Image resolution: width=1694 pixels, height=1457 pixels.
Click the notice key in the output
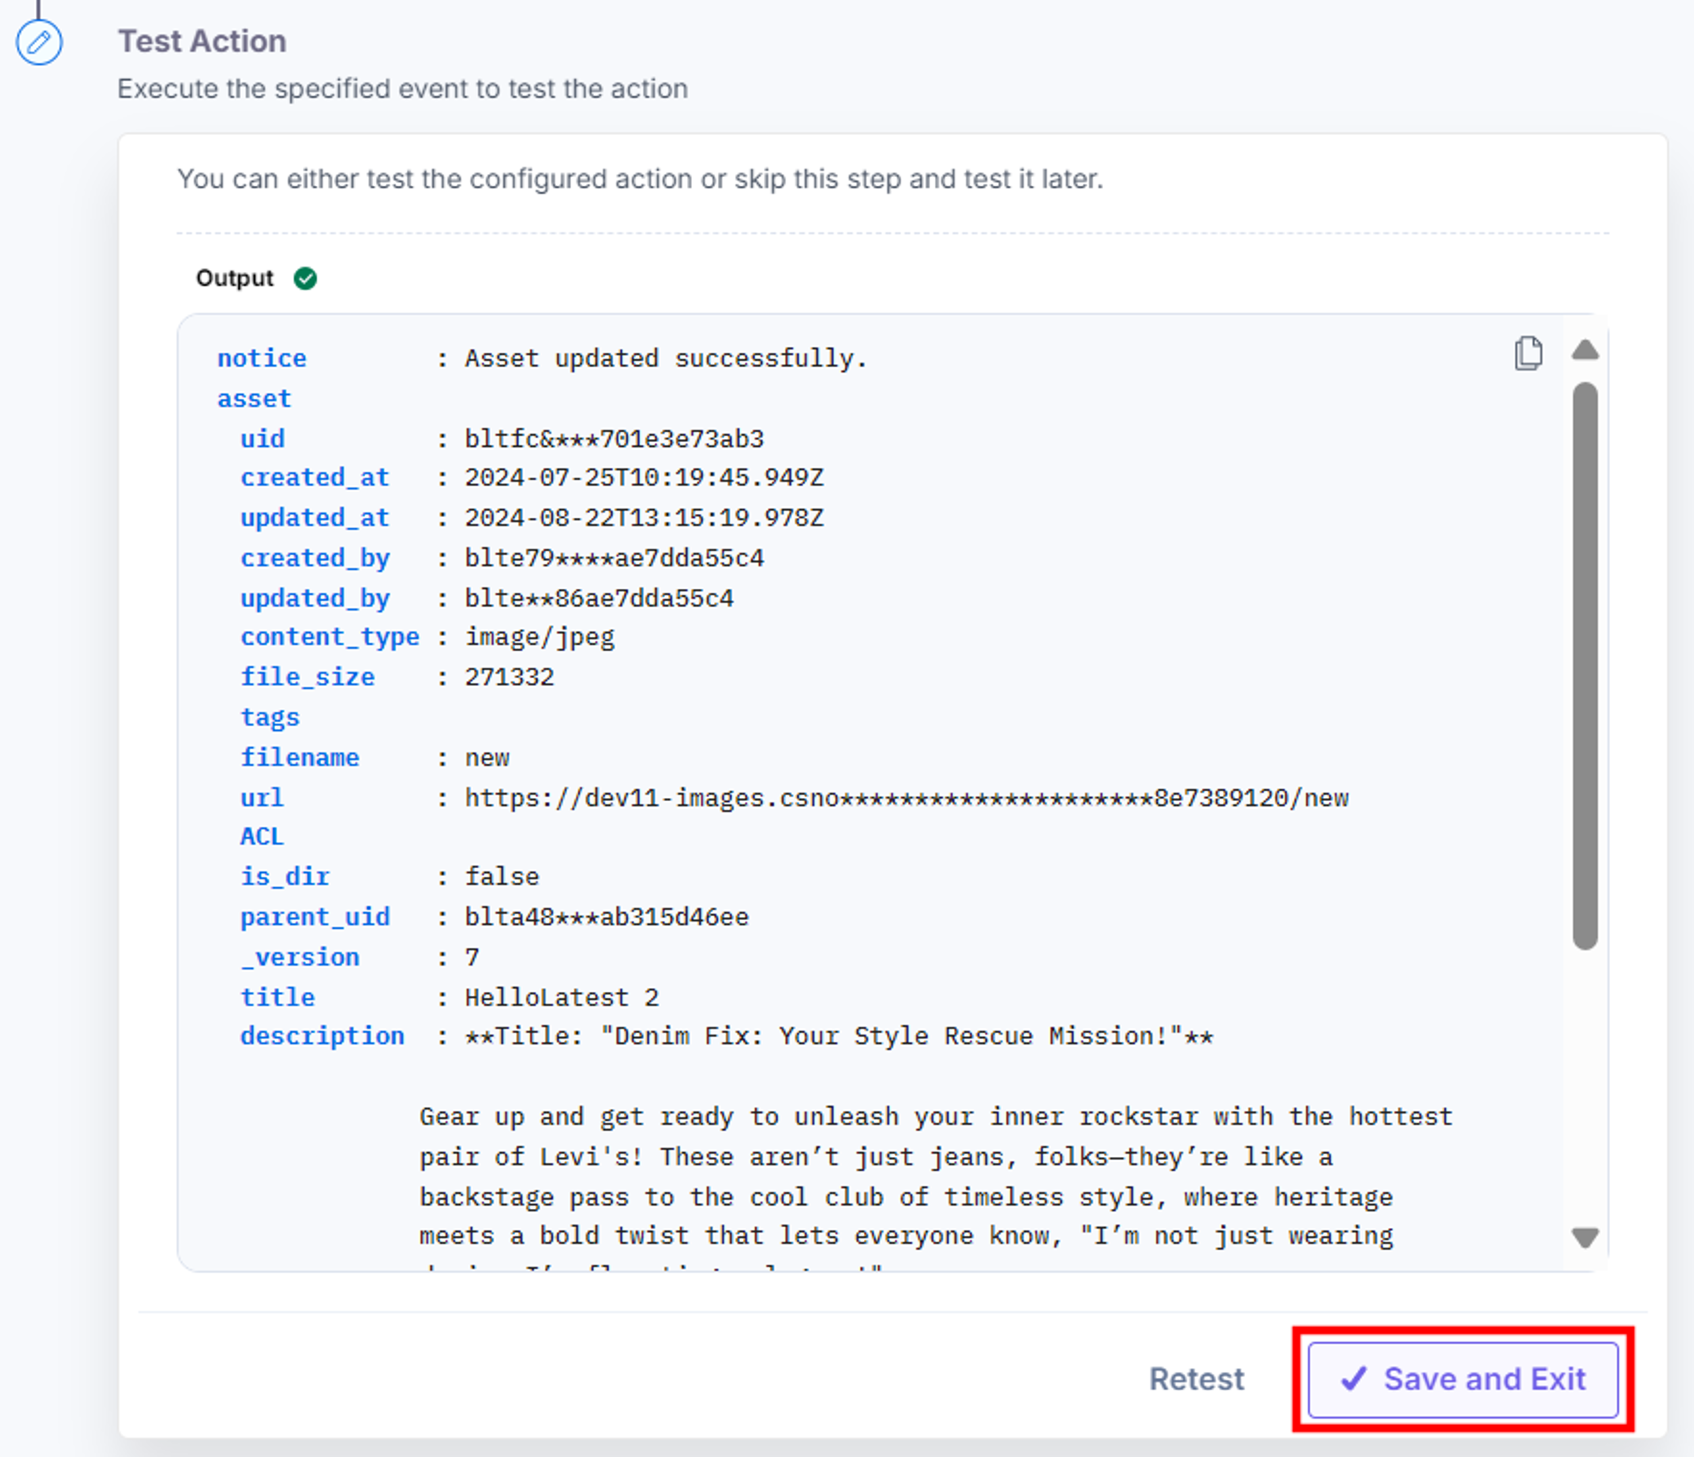click(262, 359)
